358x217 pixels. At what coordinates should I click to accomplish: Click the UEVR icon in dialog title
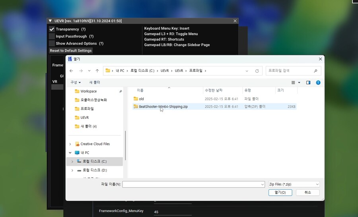pos(70,59)
